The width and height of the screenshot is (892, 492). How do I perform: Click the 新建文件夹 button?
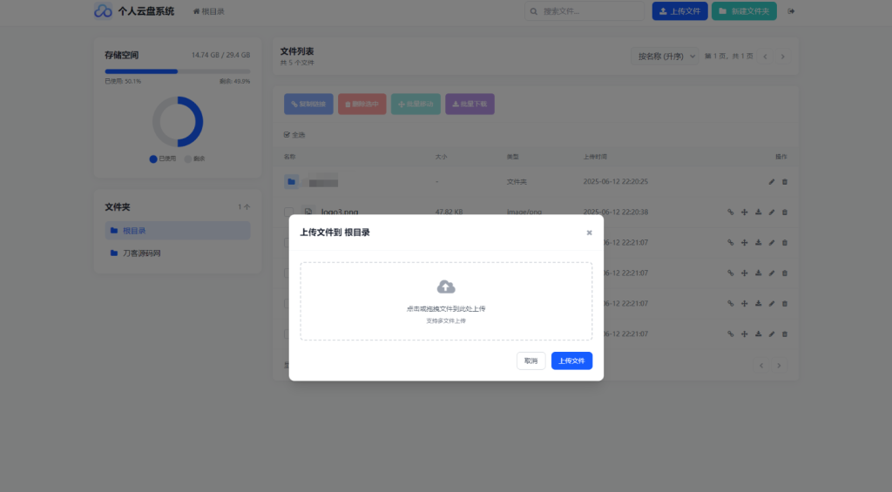(x=744, y=10)
